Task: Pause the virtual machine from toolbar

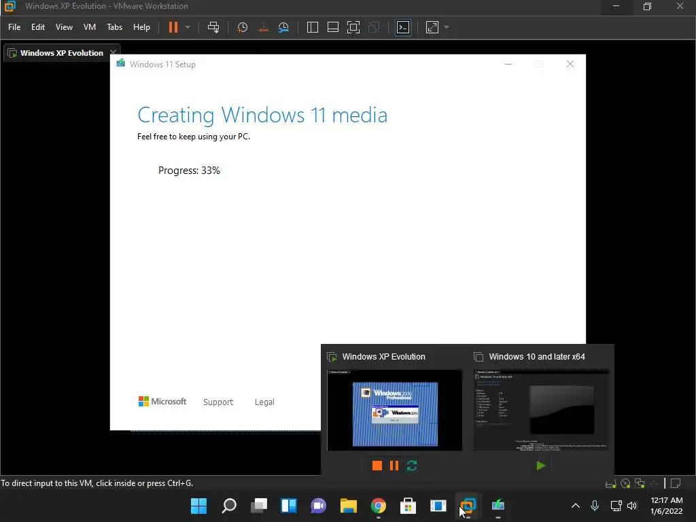Action: [173, 27]
